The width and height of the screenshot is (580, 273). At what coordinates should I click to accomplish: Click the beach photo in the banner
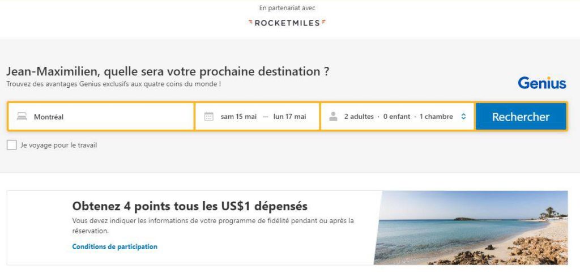470,228
